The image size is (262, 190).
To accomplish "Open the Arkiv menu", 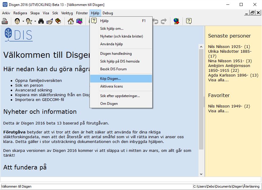I will [6, 13].
